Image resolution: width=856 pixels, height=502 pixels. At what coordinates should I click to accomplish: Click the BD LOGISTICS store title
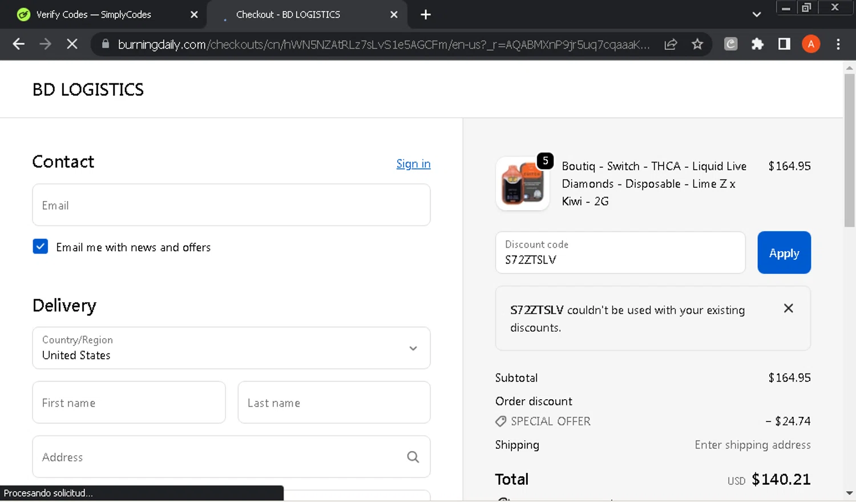(x=88, y=90)
